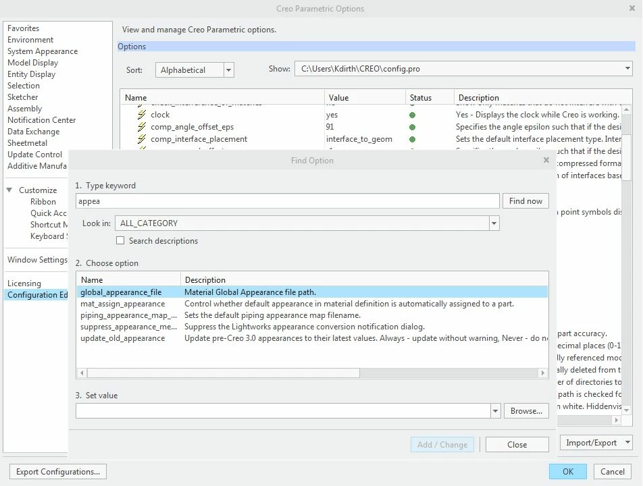The image size is (643, 486).
Task: Open Assembly category
Action: pos(24,109)
